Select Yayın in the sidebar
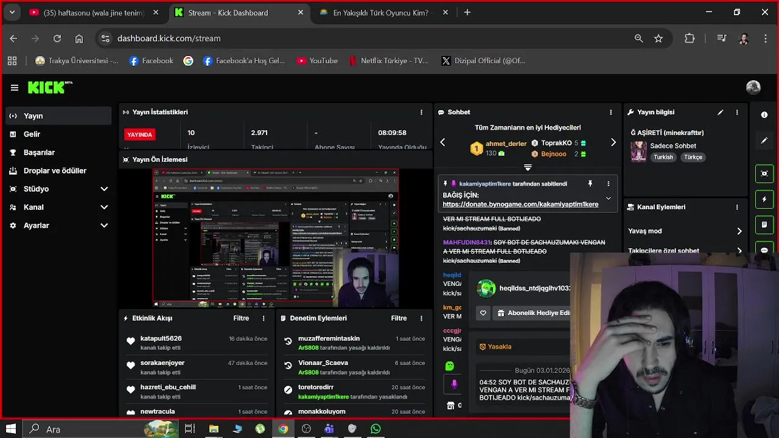This screenshot has width=779, height=438. 58,116
